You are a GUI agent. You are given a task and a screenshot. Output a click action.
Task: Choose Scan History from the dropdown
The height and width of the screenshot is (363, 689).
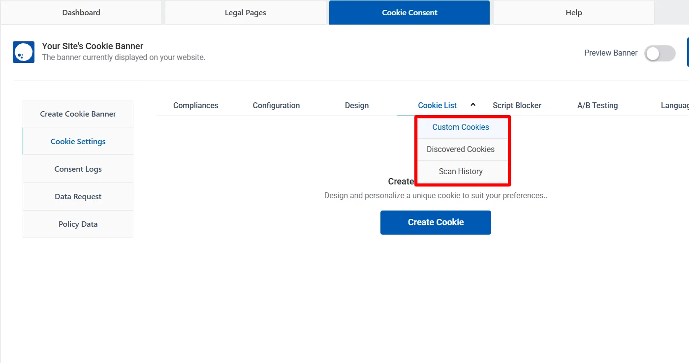tap(461, 171)
